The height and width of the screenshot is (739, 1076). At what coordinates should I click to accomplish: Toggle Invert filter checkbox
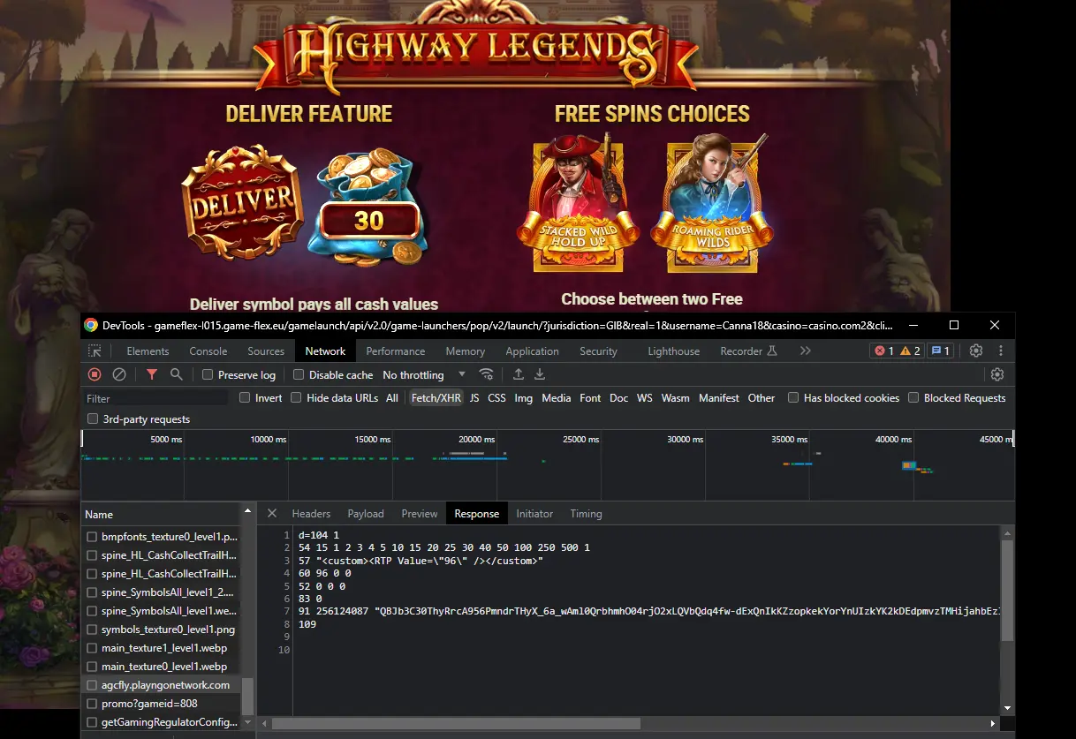pos(245,397)
